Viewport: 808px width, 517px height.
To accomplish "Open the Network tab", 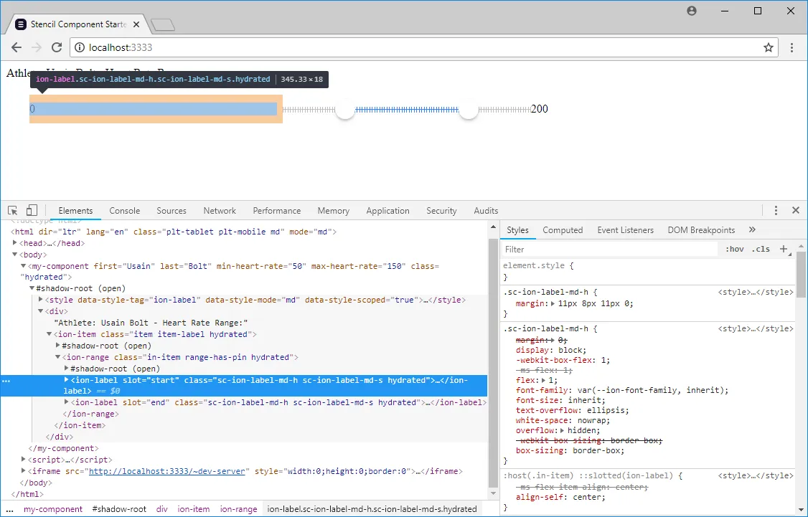I will click(220, 211).
